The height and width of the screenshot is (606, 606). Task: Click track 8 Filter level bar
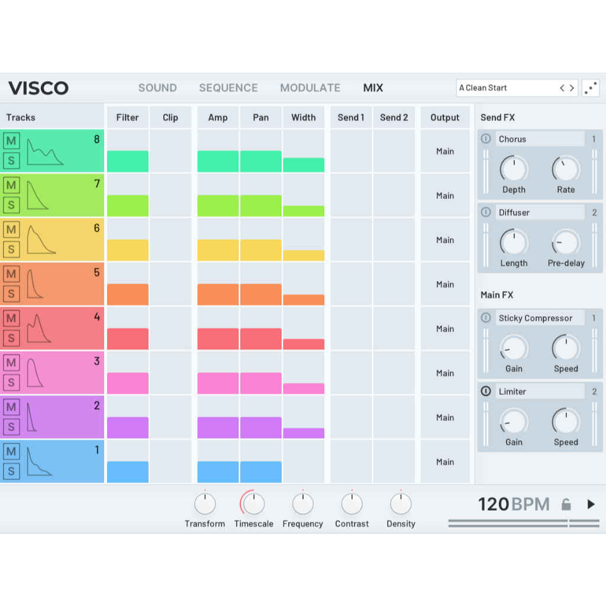128,161
